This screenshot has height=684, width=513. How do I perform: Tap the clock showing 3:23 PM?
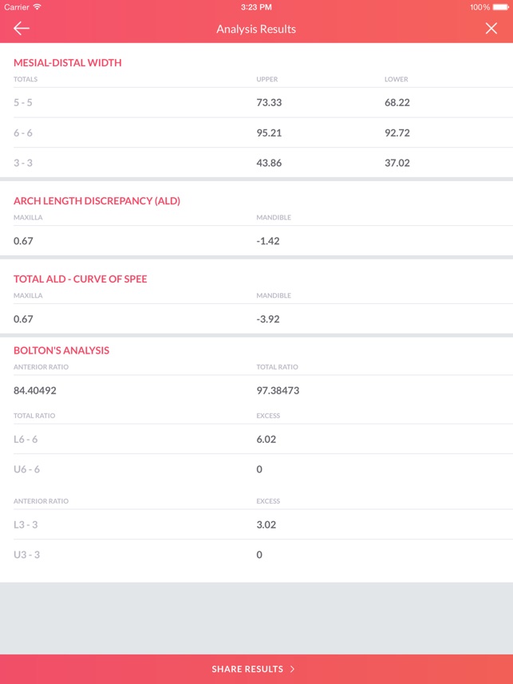tap(256, 7)
